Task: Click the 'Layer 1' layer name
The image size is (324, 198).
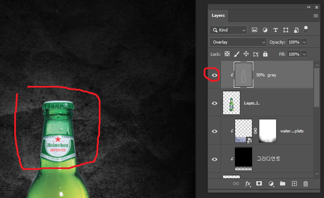Action: 251,103
